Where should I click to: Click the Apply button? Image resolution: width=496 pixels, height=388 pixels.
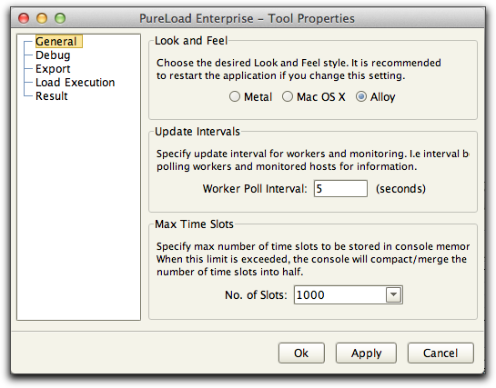(366, 353)
